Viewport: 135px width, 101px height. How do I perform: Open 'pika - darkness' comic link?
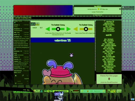109,63
